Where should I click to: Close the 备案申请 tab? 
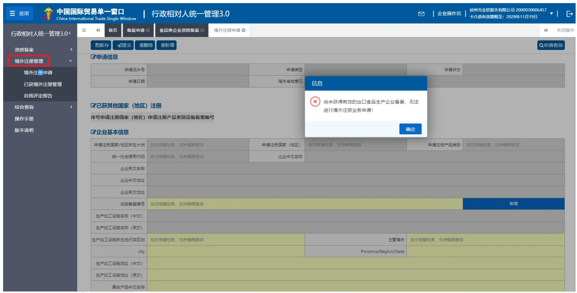(x=148, y=30)
